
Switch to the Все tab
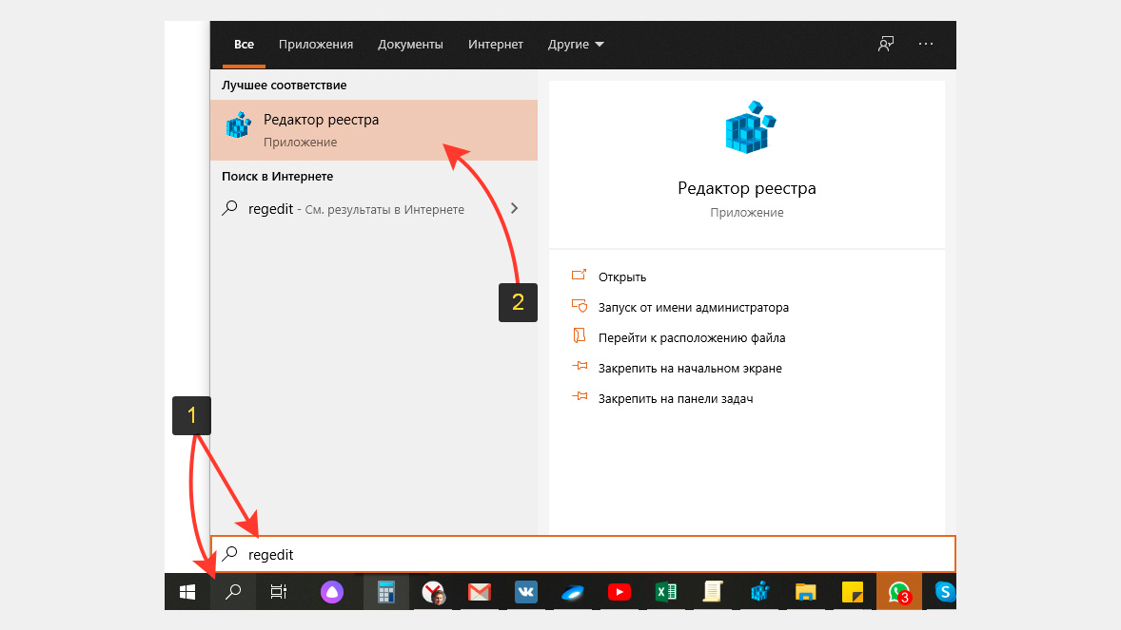point(244,45)
